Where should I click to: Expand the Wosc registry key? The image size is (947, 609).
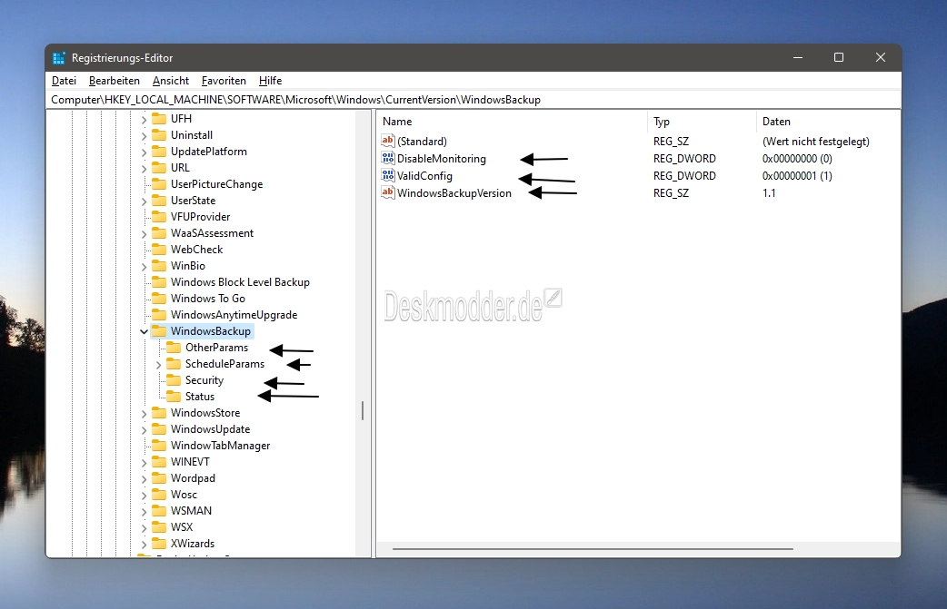[x=144, y=495]
